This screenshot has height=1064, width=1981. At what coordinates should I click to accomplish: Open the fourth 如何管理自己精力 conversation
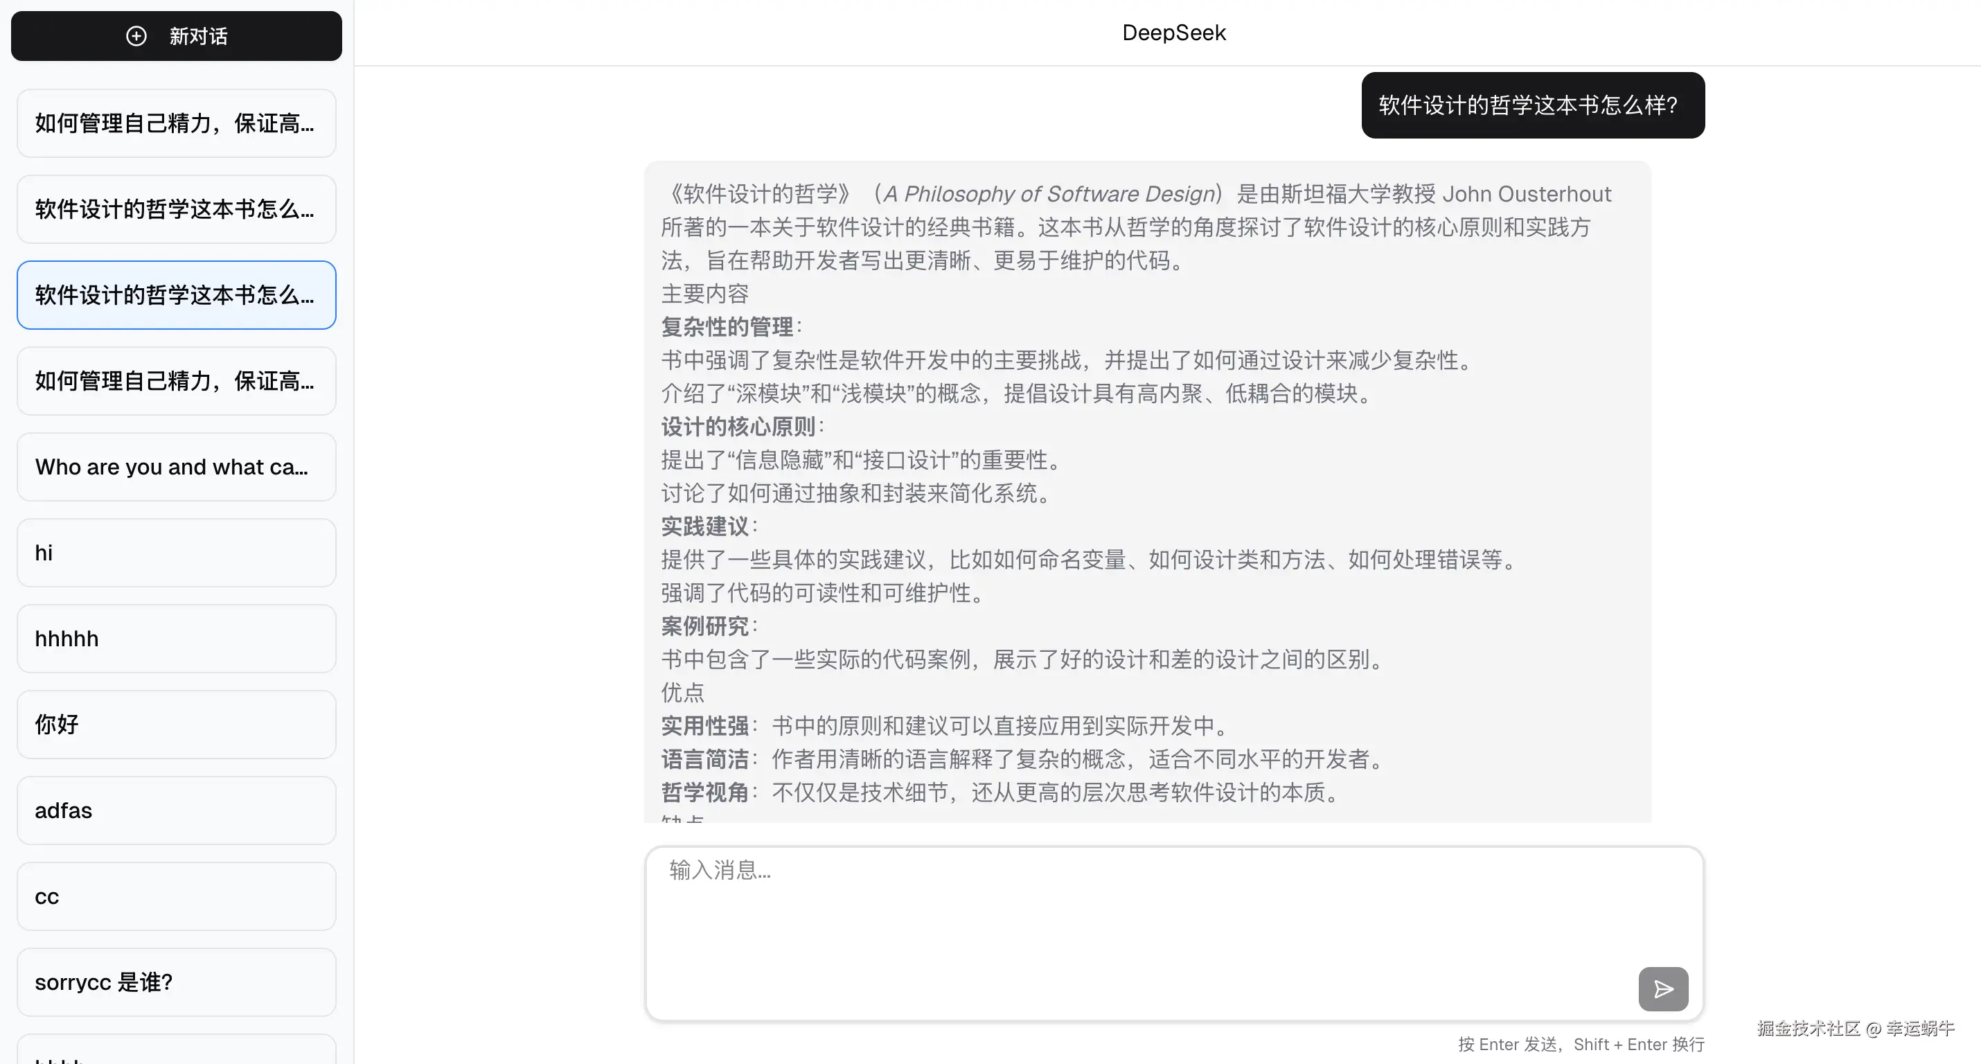(x=176, y=381)
